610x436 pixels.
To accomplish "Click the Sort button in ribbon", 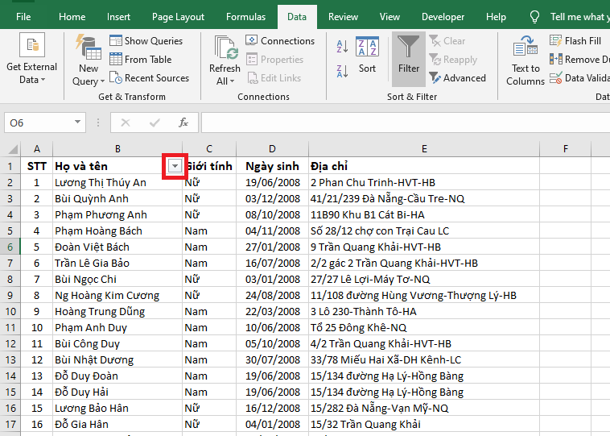I will point(367,55).
